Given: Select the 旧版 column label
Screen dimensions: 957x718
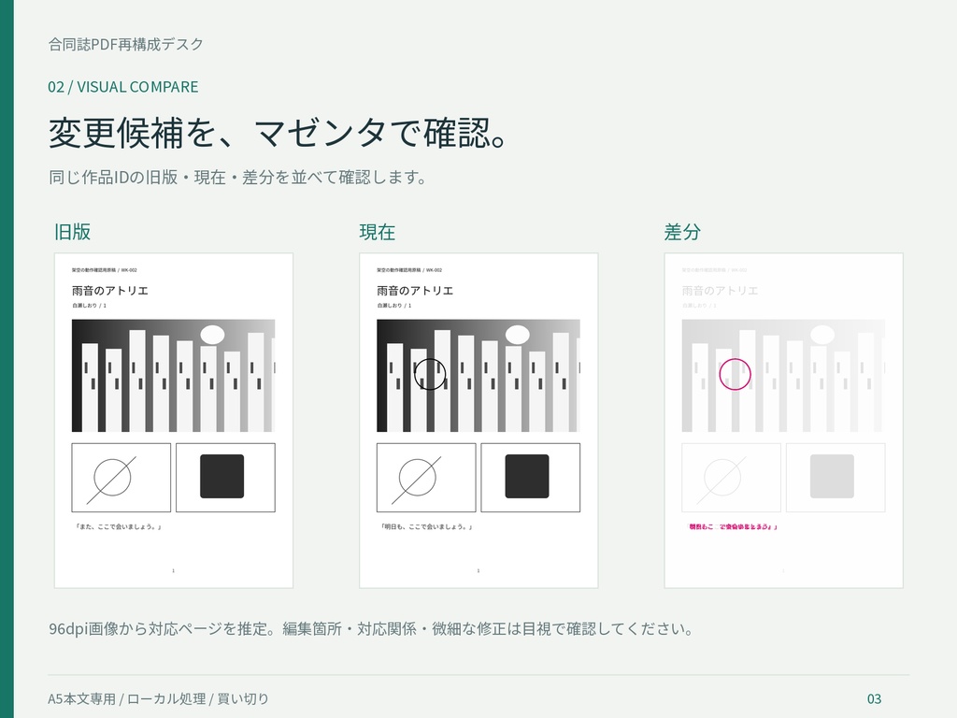Looking at the screenshot, I should (73, 232).
